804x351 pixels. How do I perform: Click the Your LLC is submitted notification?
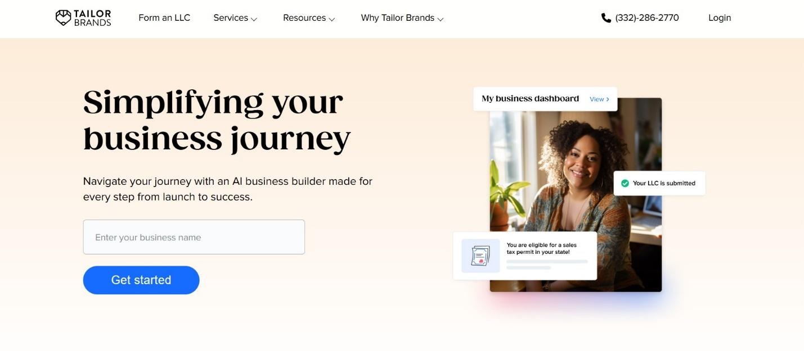tap(659, 183)
